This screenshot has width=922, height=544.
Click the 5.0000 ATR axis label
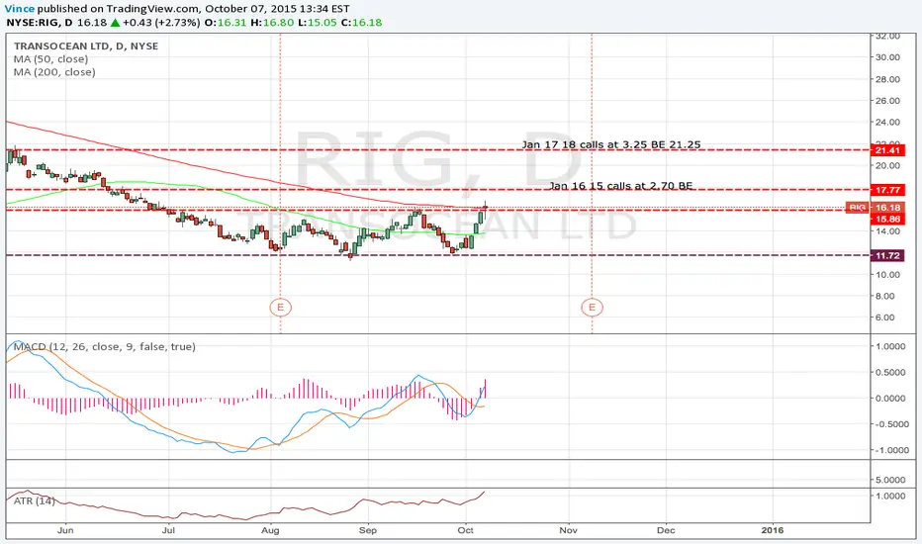pos(890,480)
